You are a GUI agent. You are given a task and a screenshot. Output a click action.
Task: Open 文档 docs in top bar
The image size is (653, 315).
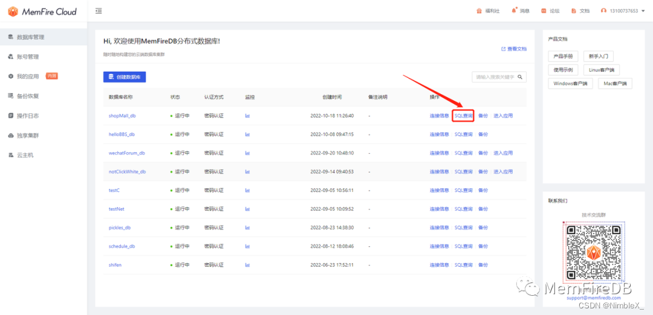point(580,11)
